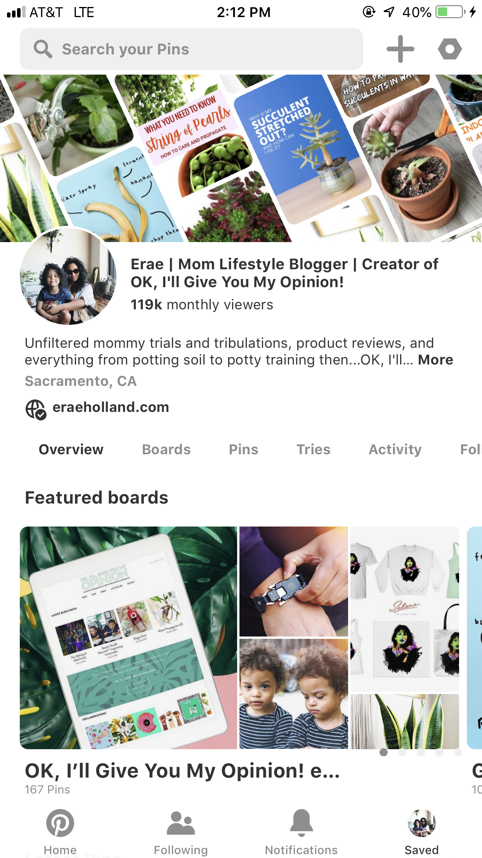Screen dimensions: 482x858
Task: Tap verified website globe icon
Action: pos(36,410)
